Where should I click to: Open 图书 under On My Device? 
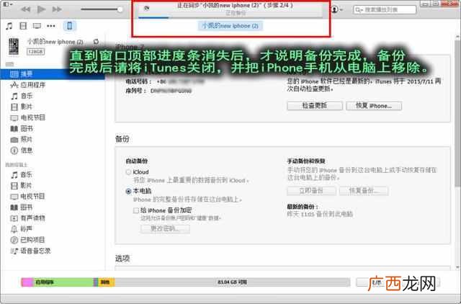coord(22,207)
